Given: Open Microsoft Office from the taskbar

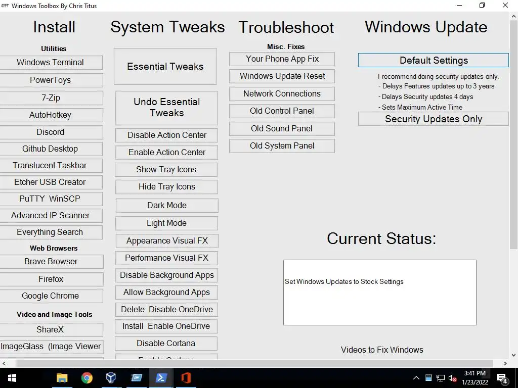Looking at the screenshot, I should 186,378.
